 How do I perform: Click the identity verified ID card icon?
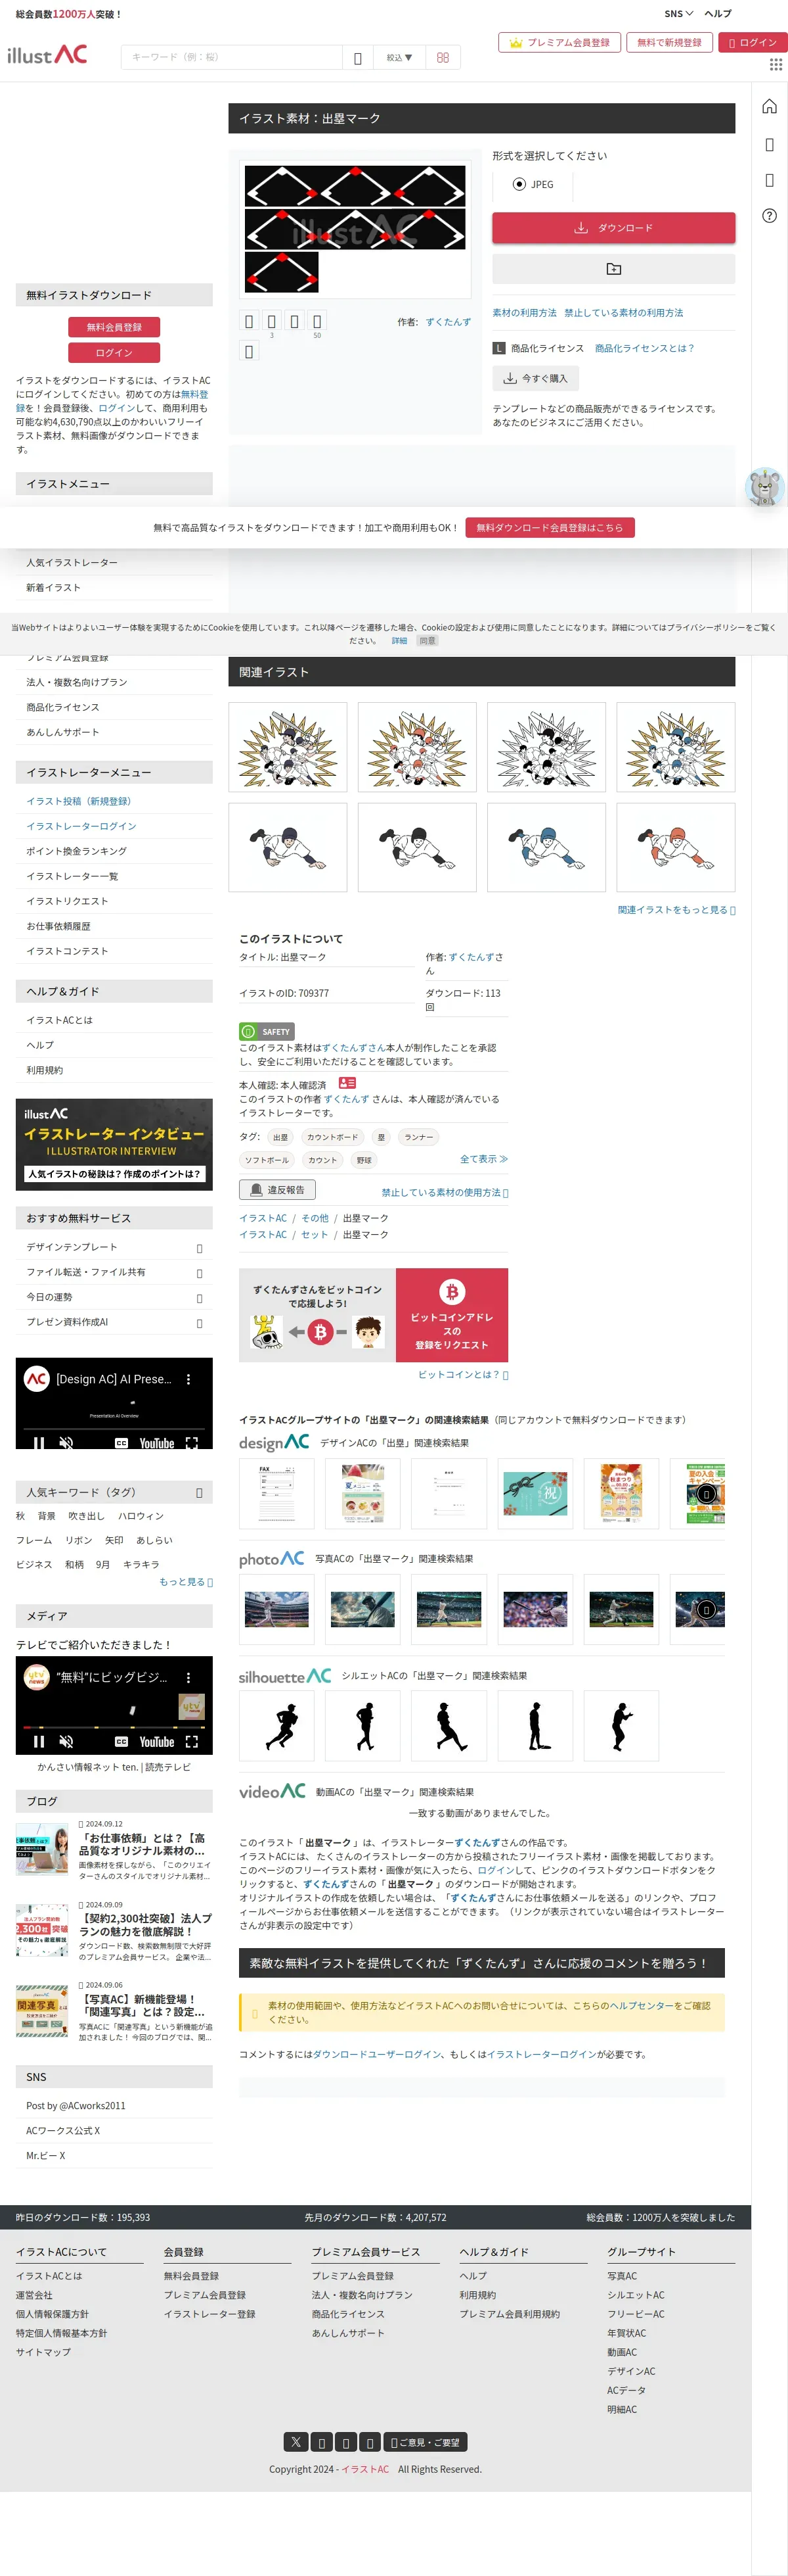coord(347,1083)
